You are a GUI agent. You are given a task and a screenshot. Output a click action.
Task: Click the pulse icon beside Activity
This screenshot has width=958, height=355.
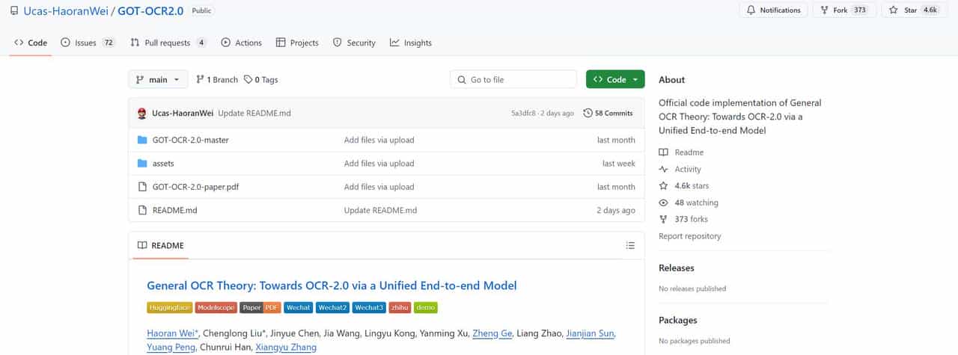[663, 169]
